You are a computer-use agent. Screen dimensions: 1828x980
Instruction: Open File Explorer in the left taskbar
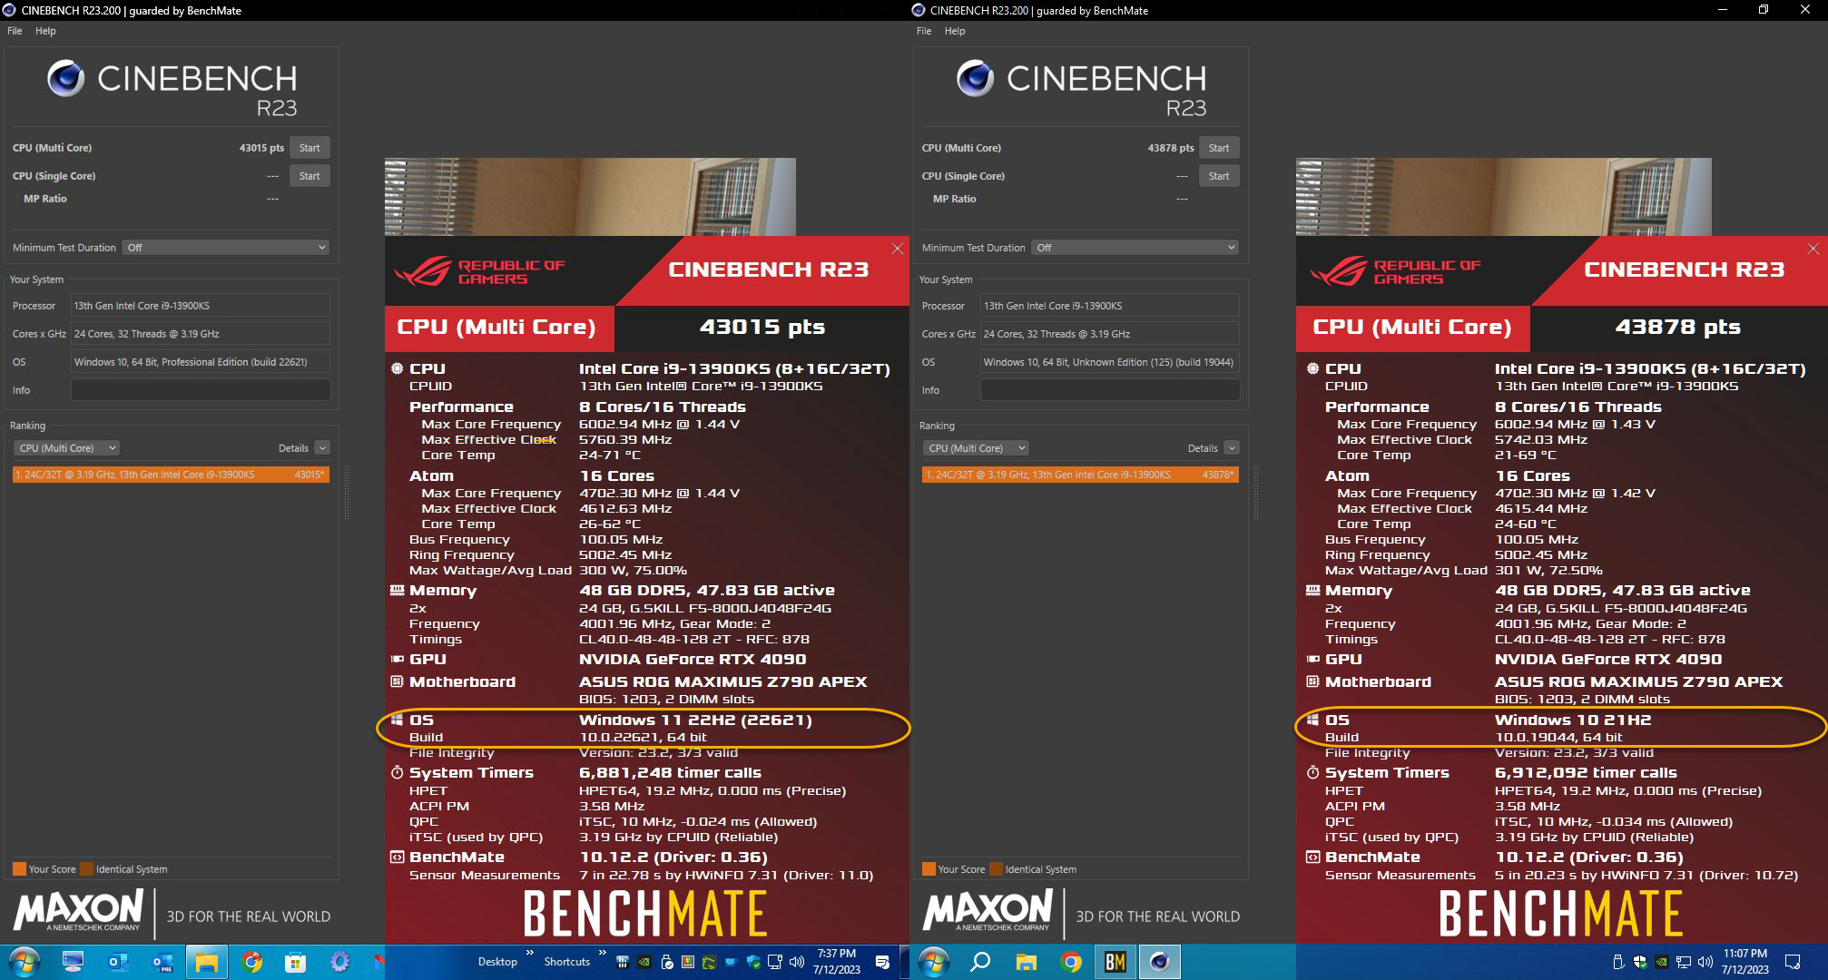[x=207, y=962]
